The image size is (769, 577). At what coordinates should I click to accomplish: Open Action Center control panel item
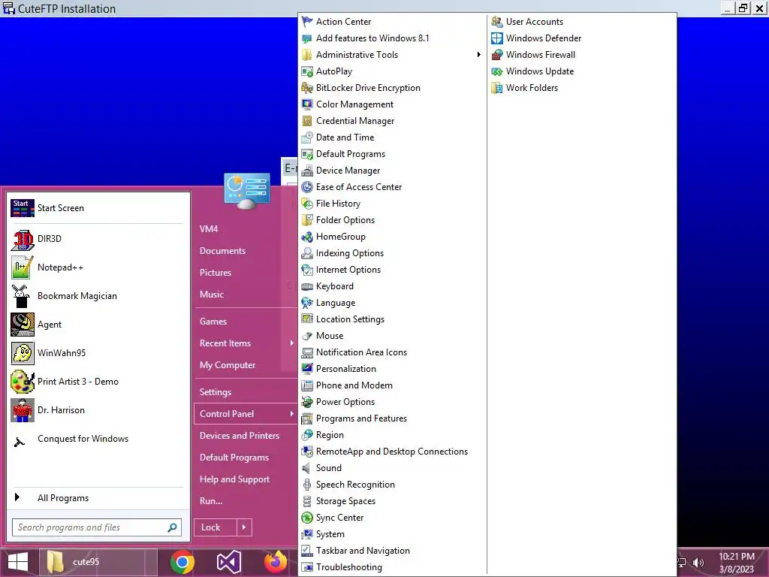click(392, 22)
